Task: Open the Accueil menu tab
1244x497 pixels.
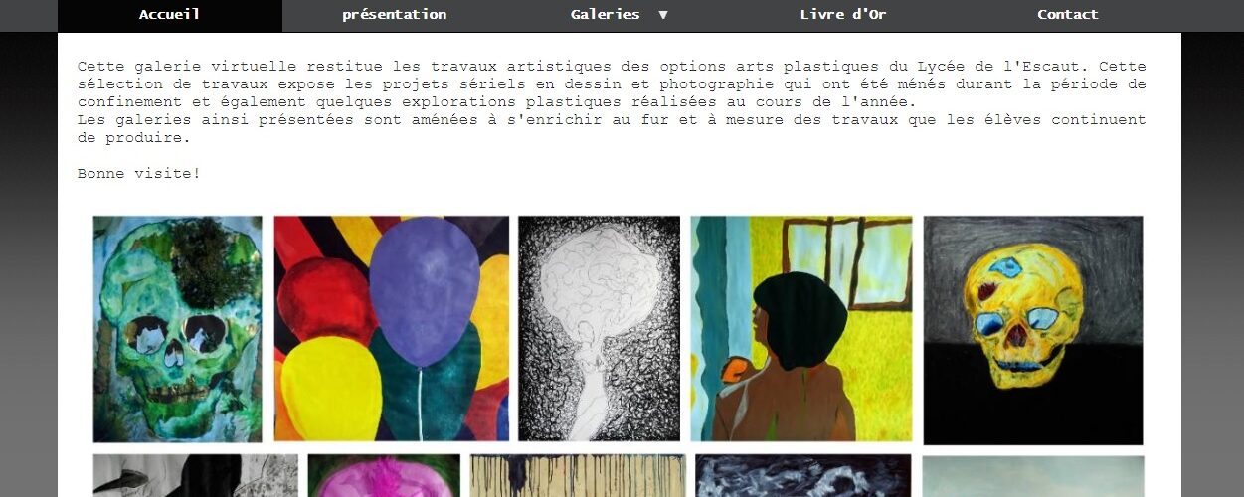Action: pyautogui.click(x=169, y=15)
